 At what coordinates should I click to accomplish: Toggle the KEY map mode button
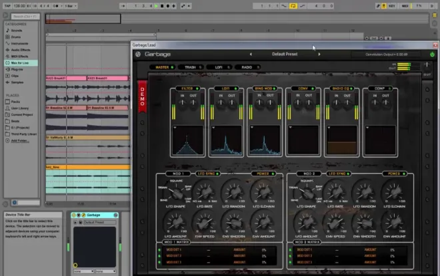(392, 6)
